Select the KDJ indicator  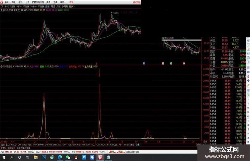tap(93, 145)
